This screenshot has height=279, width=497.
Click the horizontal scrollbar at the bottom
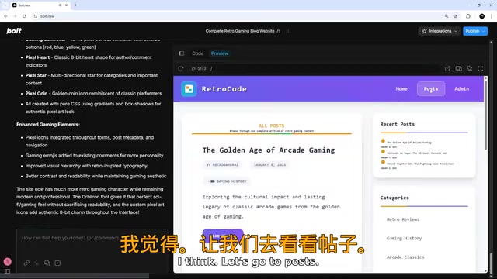pyautogui.click(x=75, y=276)
